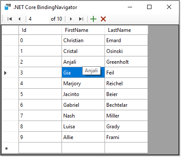Viewport: 182px width, 158px height.
Task: Close the BindingNavigator window
Action: tap(169, 7)
